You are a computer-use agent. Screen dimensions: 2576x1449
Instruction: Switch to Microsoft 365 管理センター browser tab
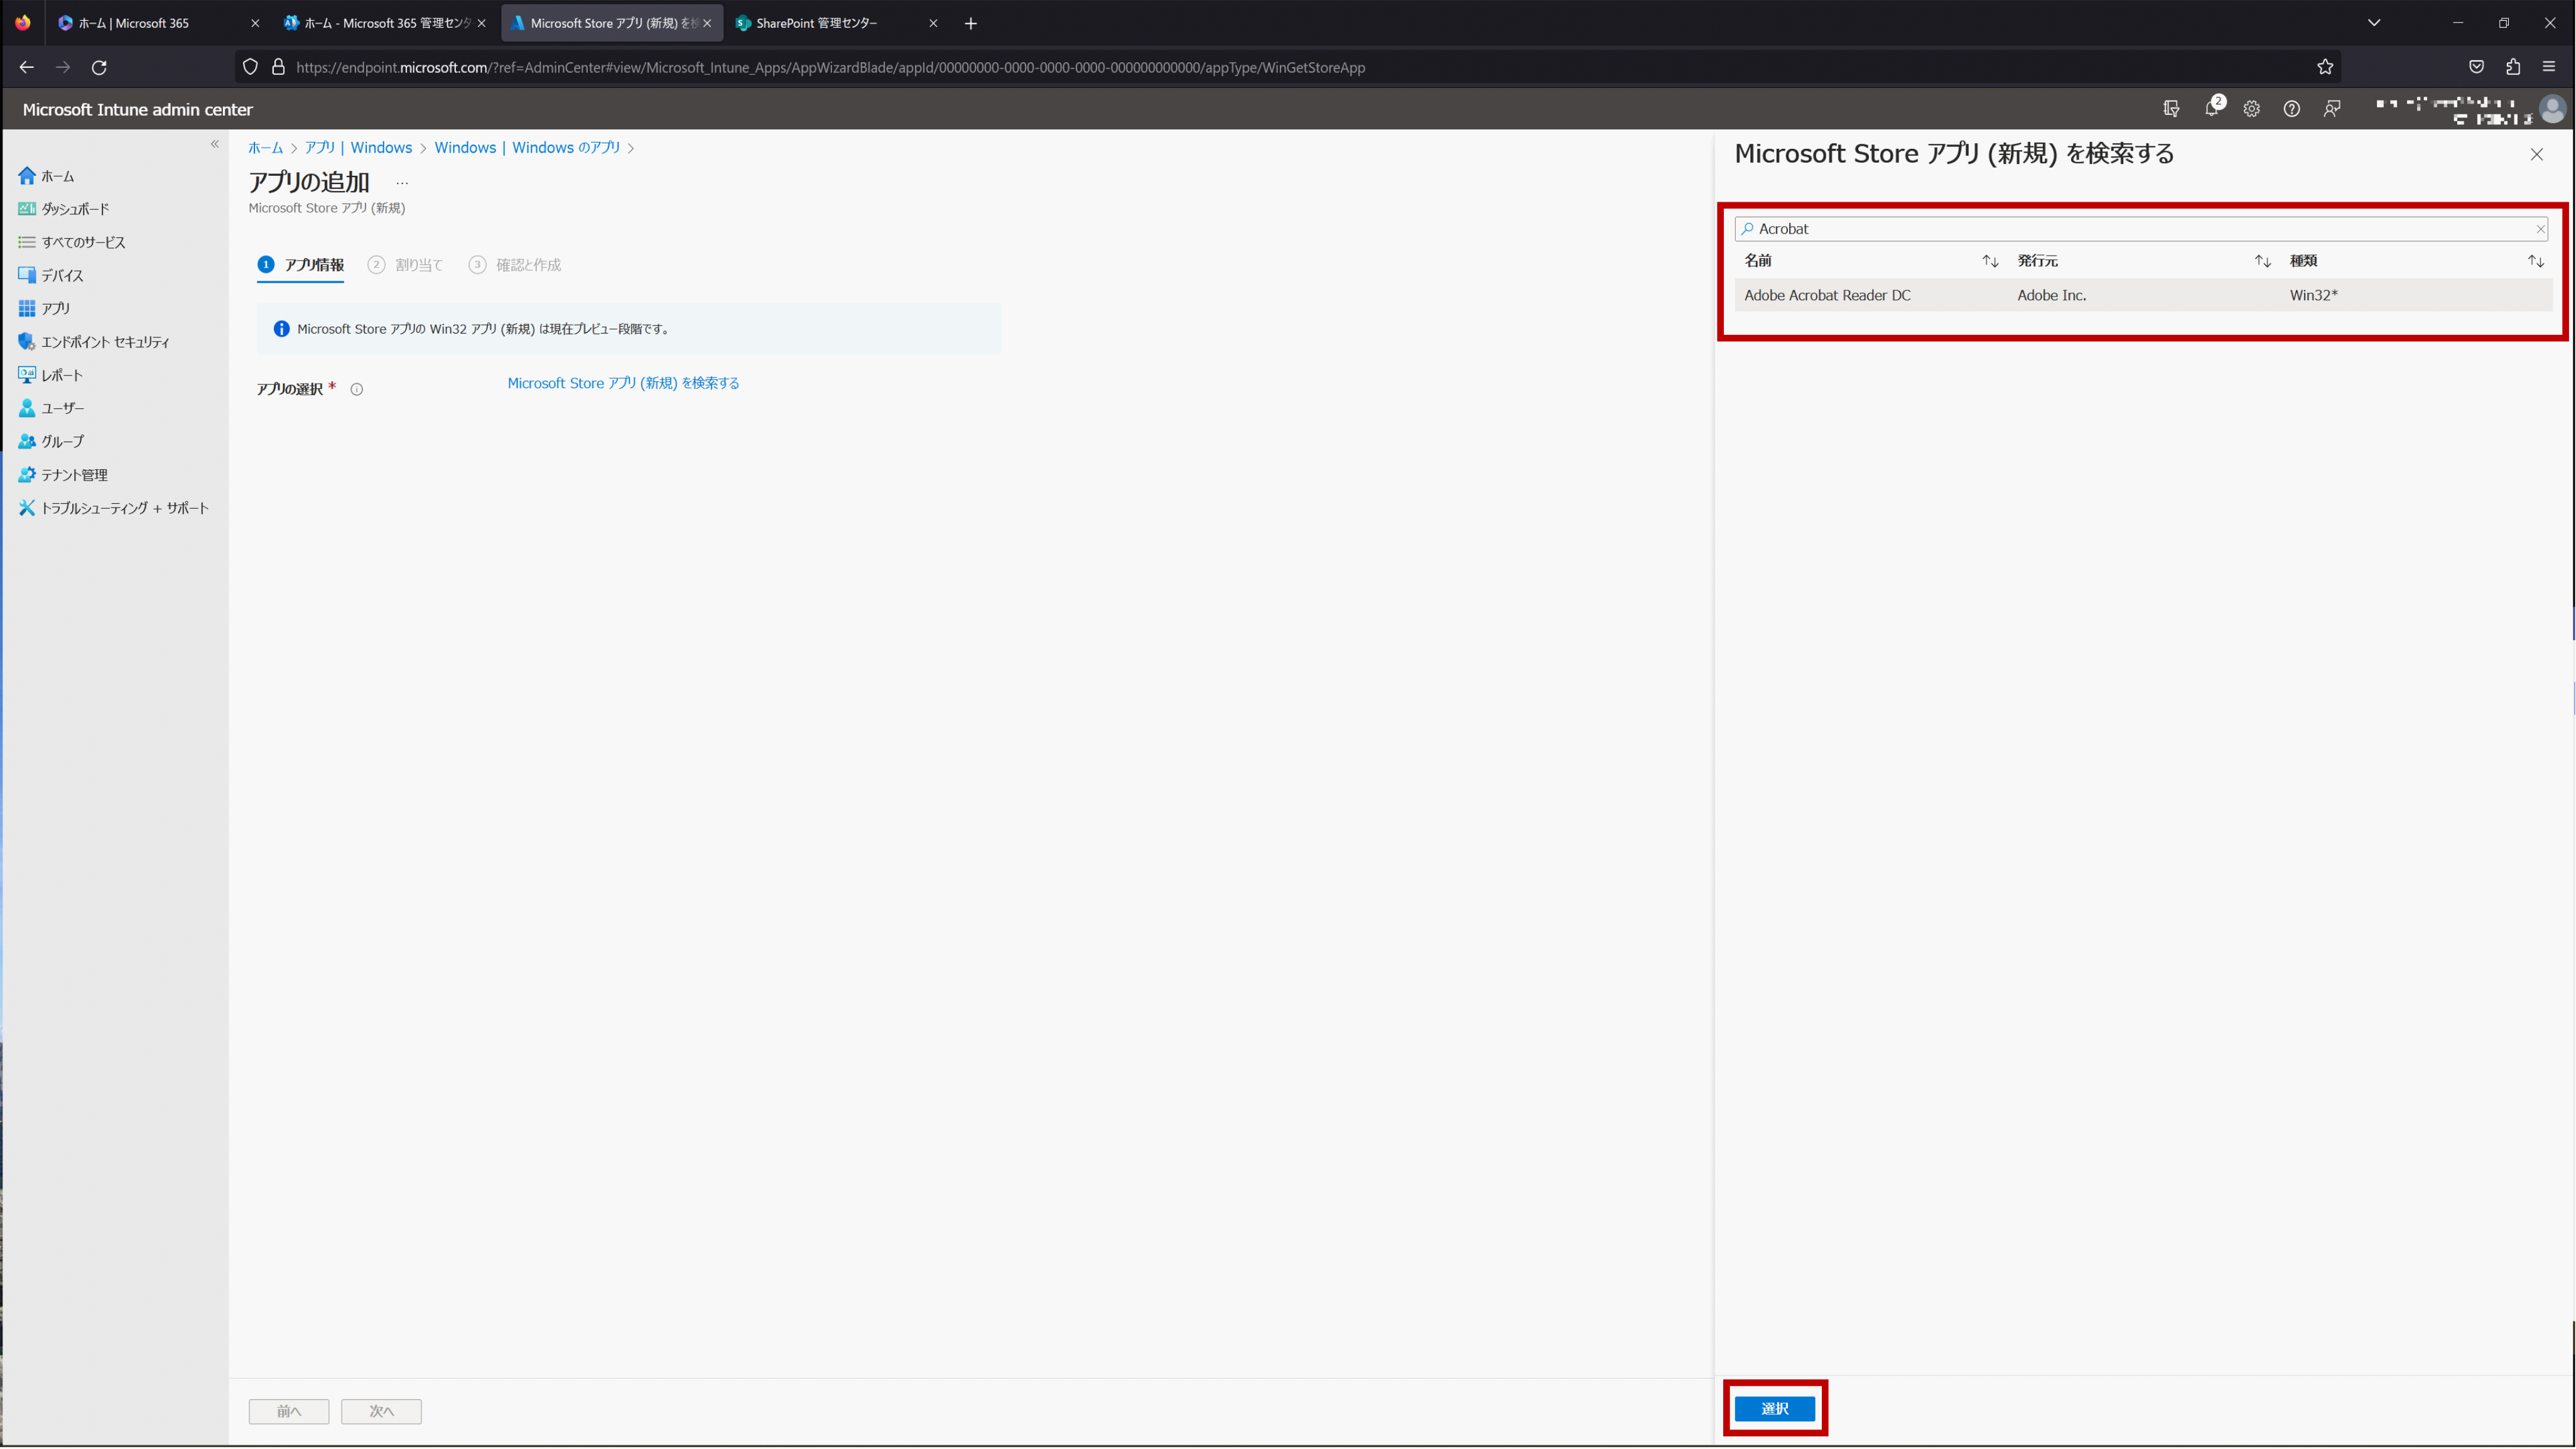pyautogui.click(x=385, y=23)
